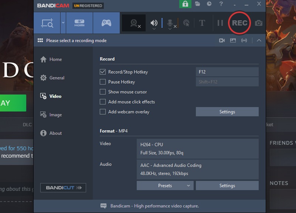
Task: Toggle the webcam overlay icon in toolbar
Action: [x=134, y=23]
